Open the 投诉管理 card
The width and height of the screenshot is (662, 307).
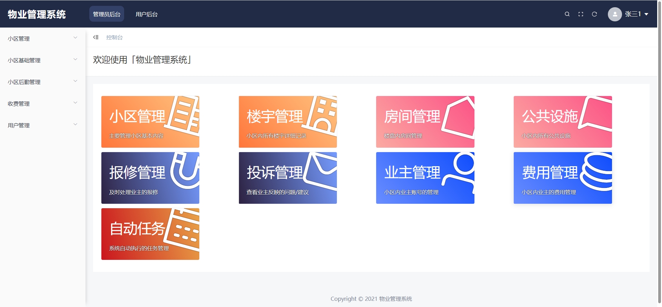(x=288, y=178)
